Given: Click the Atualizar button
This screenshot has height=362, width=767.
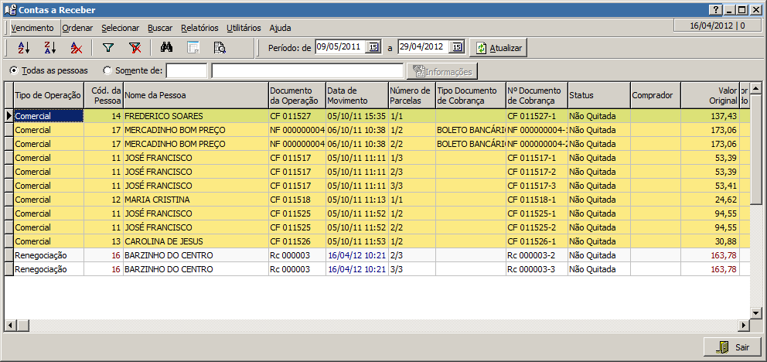Looking at the screenshot, I should pyautogui.click(x=499, y=48).
